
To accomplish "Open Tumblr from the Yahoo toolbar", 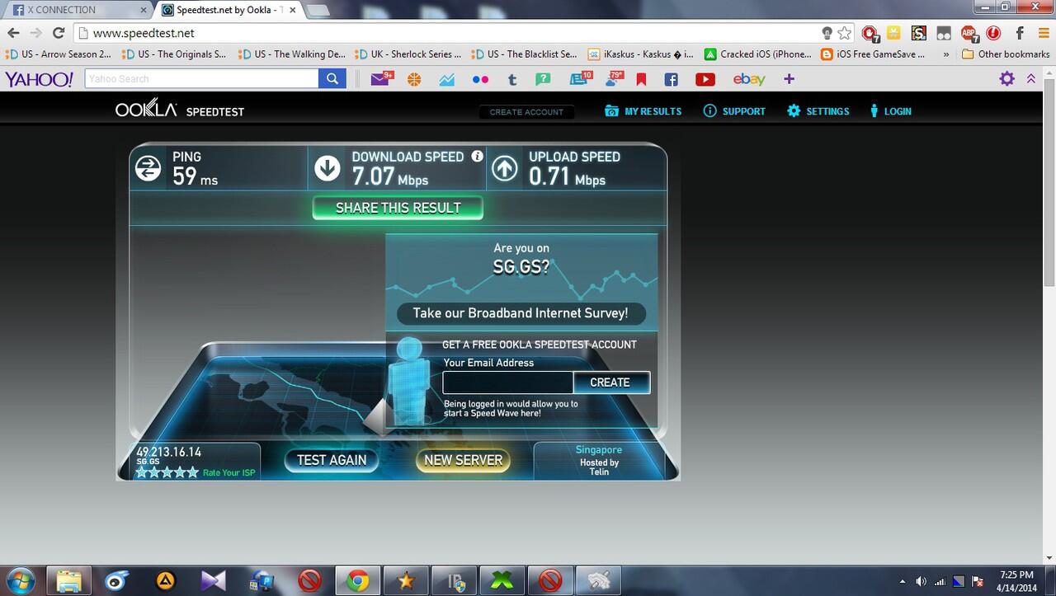I will tap(512, 79).
